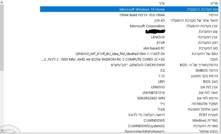The width and height of the screenshot is (221, 134).
Task: Click the SDK0R32802 WIN value
Action: pos(151,98)
